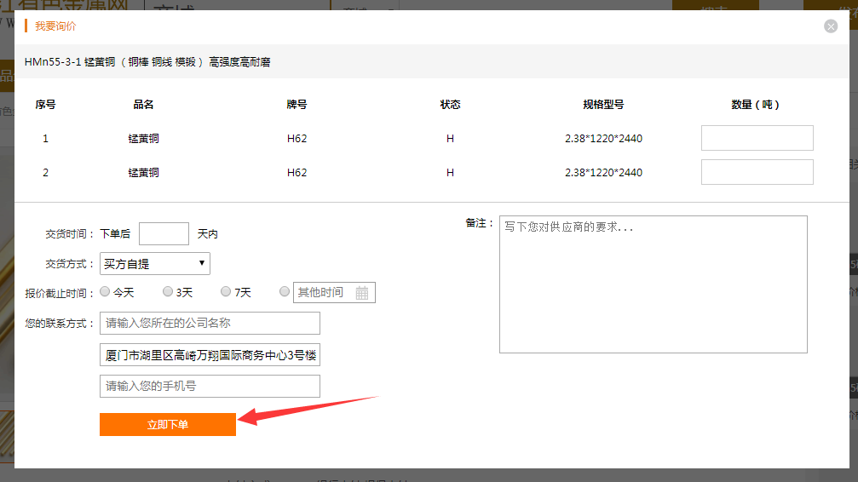This screenshot has width=858, height=482.
Task: Click the address field starting 厦门市湖里区
Action: [x=210, y=355]
